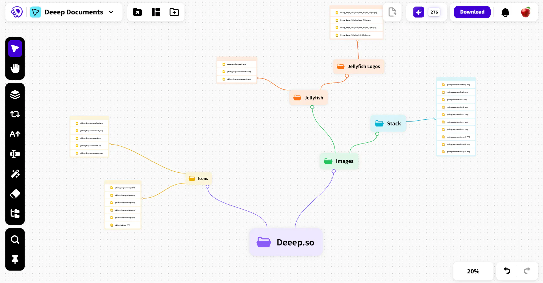Pick the eraser tool
543x283 pixels.
[x=15, y=194]
